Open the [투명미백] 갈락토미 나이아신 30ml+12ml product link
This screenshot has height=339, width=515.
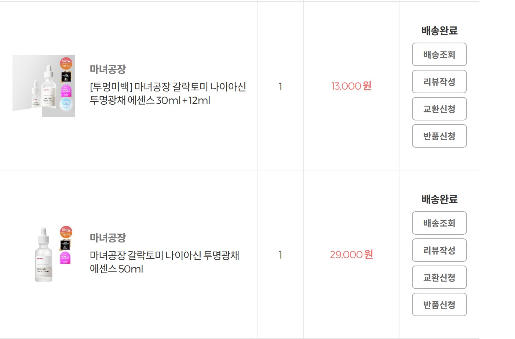coord(168,93)
